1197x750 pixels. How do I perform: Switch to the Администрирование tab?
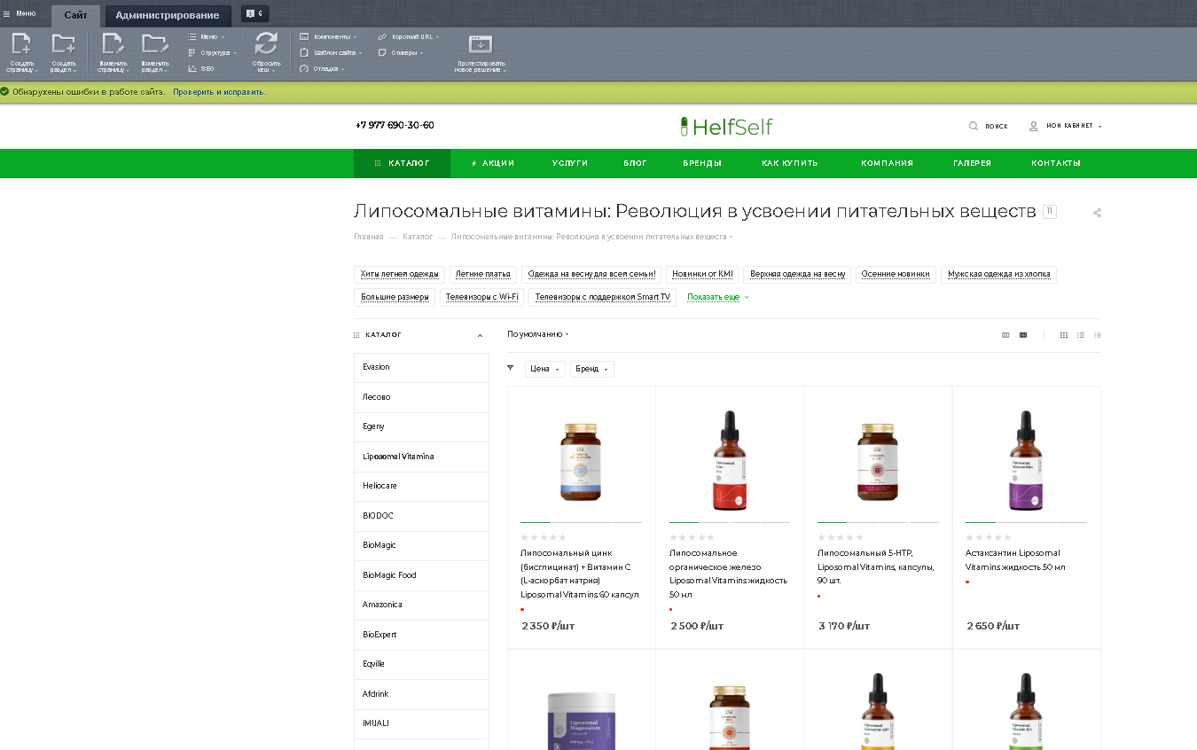coord(168,15)
